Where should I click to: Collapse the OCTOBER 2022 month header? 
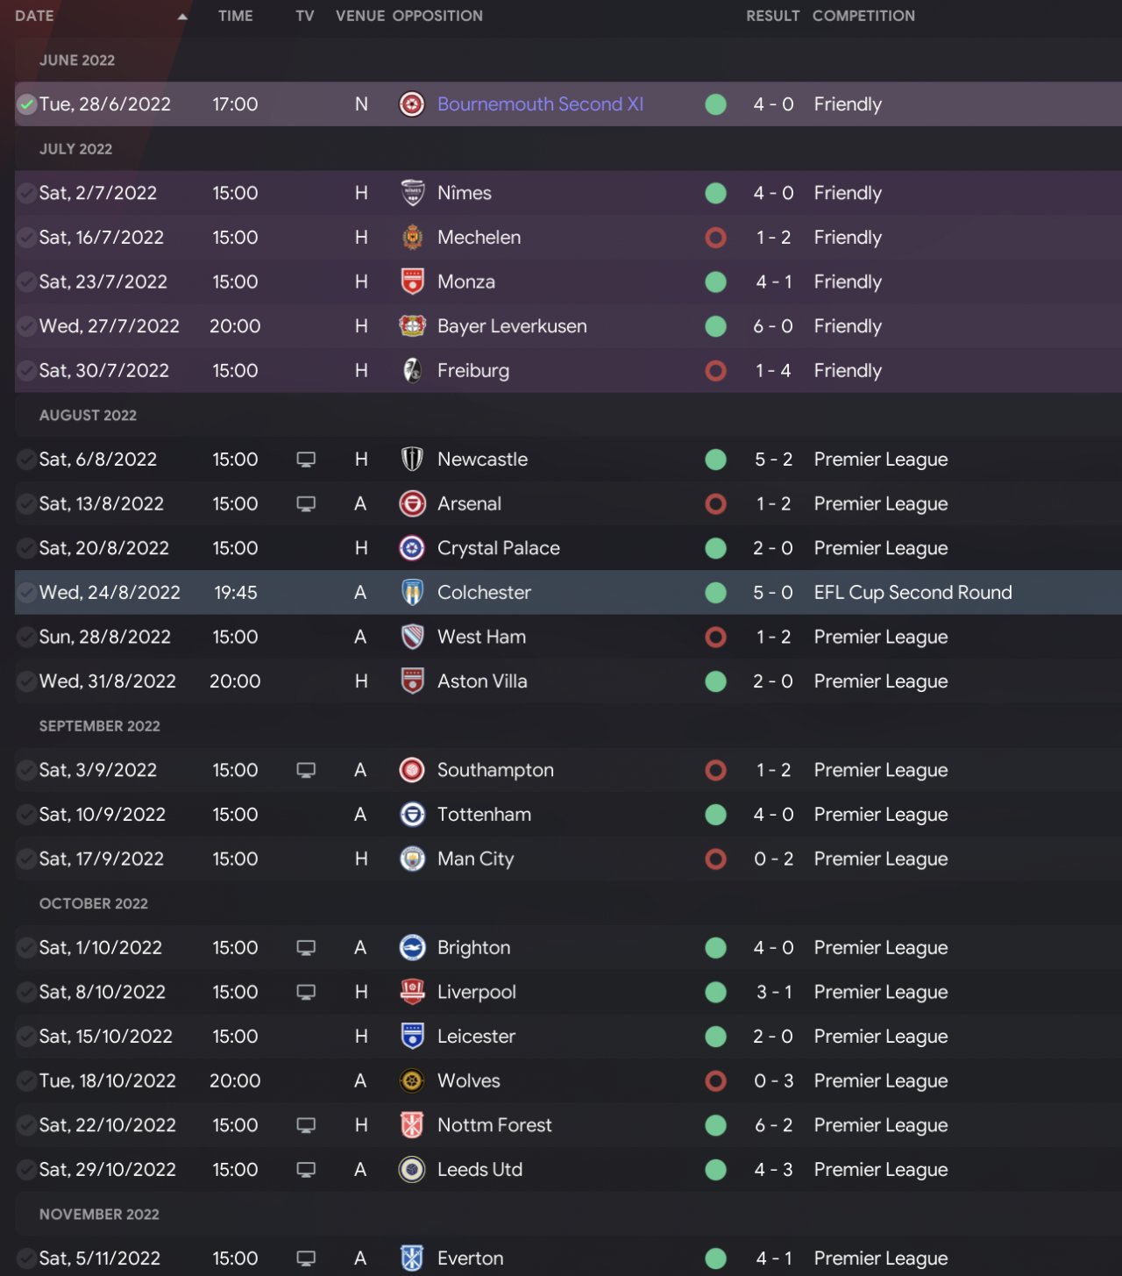[93, 903]
